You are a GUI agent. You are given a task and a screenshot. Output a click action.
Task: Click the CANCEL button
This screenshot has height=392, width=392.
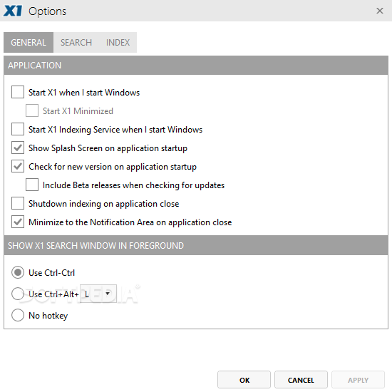[x=301, y=380]
